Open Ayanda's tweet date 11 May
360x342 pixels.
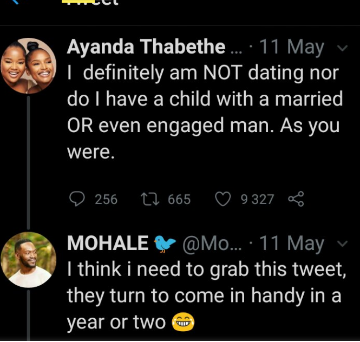292,48
